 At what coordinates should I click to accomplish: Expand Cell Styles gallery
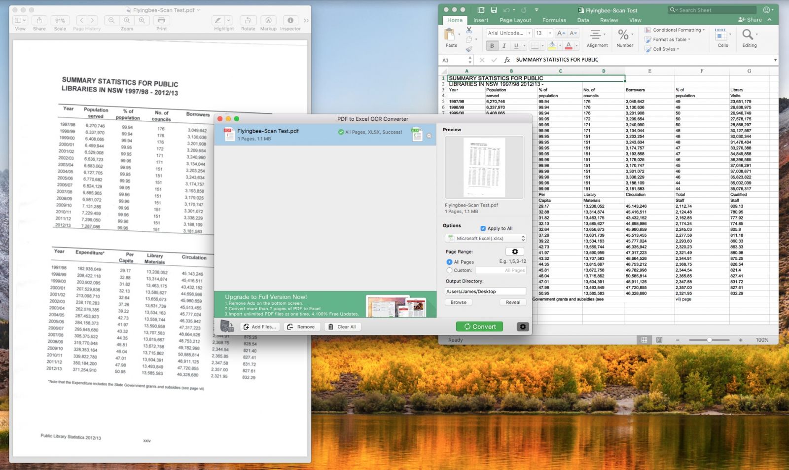click(x=662, y=49)
